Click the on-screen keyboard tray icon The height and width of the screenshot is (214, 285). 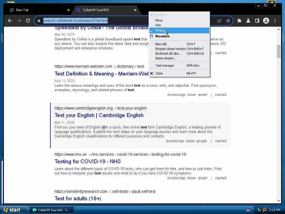pos(248,210)
